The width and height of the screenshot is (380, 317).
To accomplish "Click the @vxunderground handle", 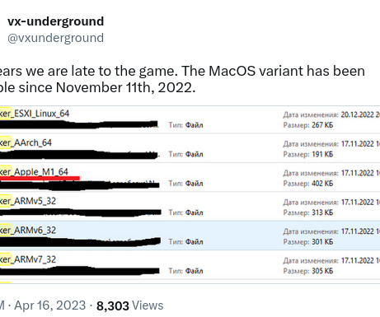I will tap(55, 38).
